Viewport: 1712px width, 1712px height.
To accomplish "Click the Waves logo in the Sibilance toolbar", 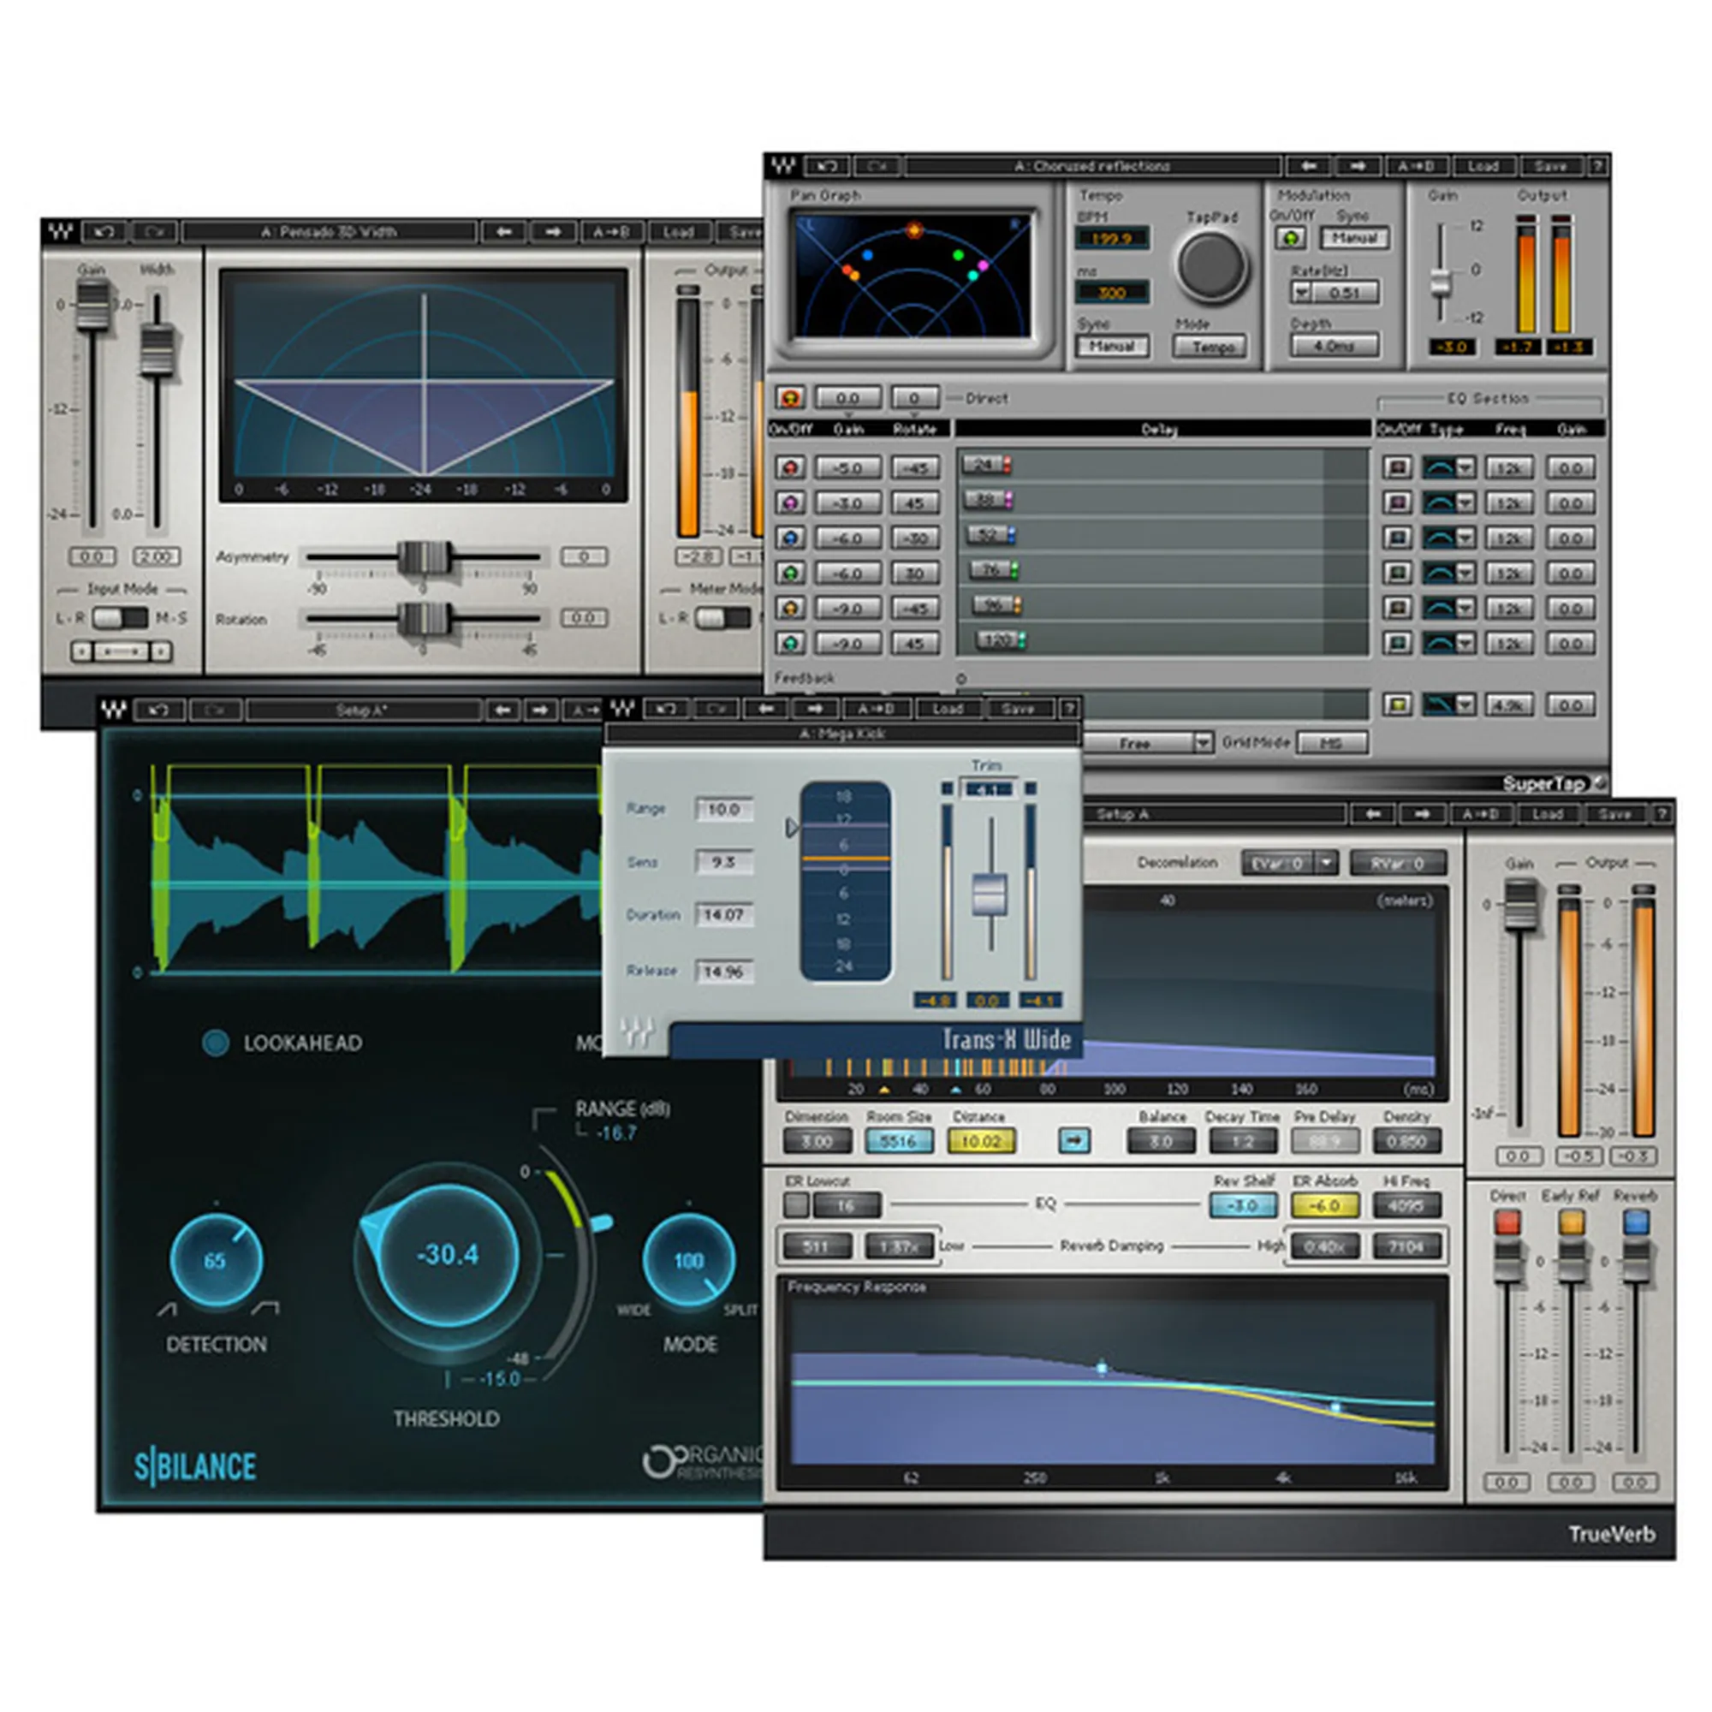I will pos(115,710).
